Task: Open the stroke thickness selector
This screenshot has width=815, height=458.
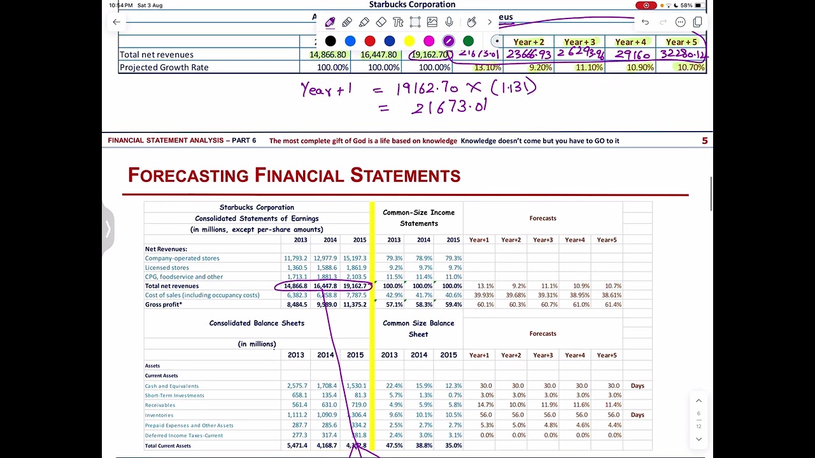Action: coord(497,41)
